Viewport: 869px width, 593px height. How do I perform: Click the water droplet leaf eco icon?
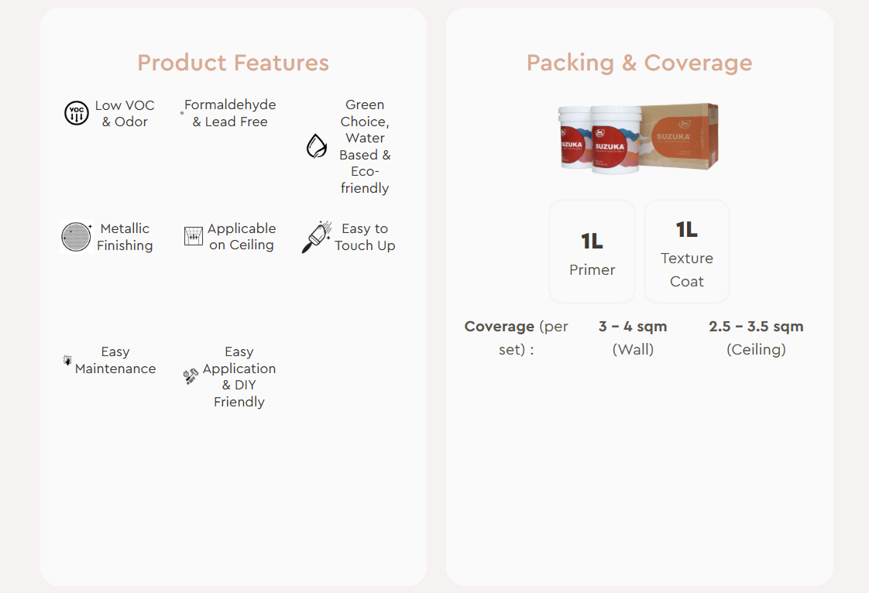click(317, 146)
